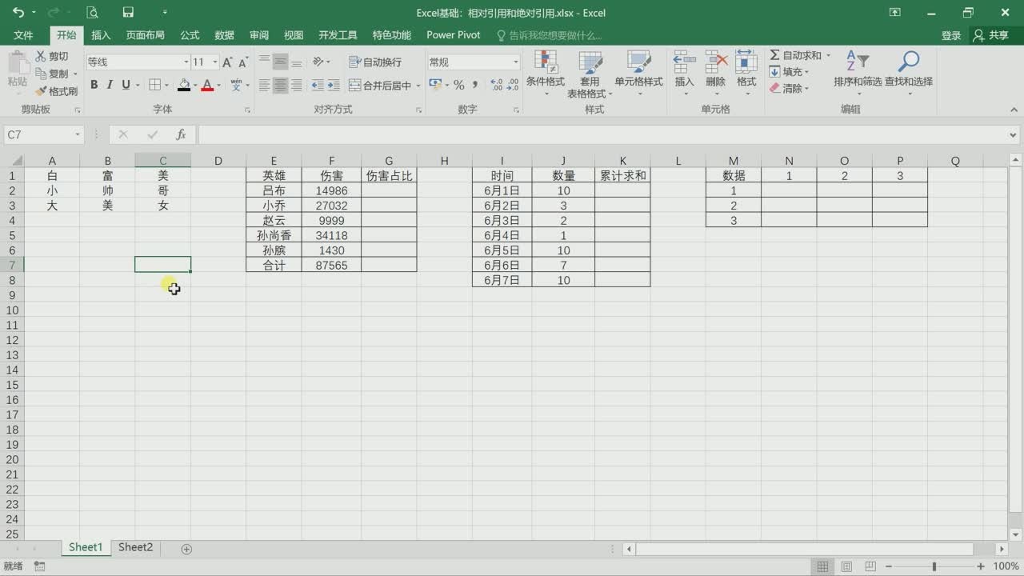1024x576 pixels.
Task: Click the Clear (清除) button
Action: coord(789,89)
